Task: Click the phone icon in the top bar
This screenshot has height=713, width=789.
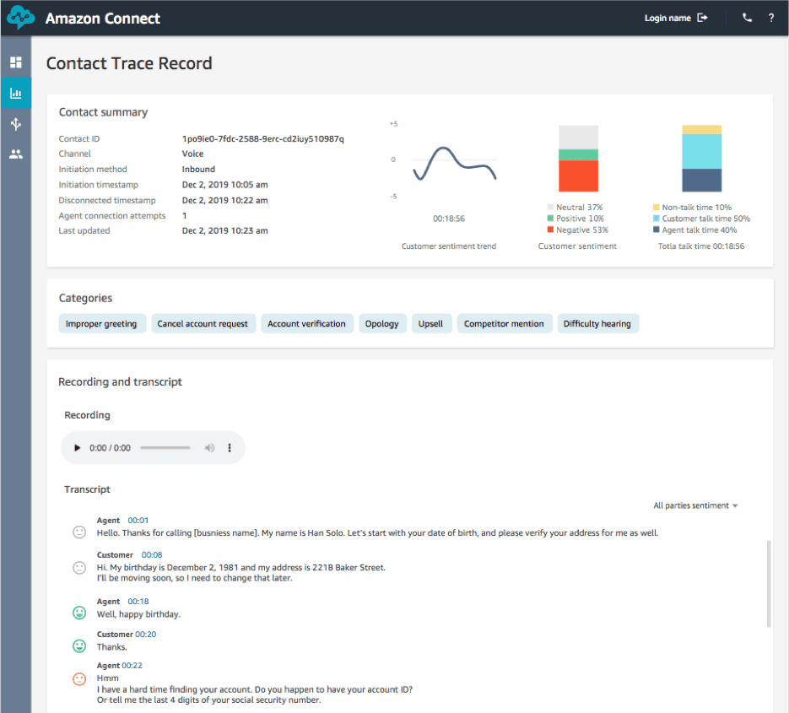Action: coord(746,17)
